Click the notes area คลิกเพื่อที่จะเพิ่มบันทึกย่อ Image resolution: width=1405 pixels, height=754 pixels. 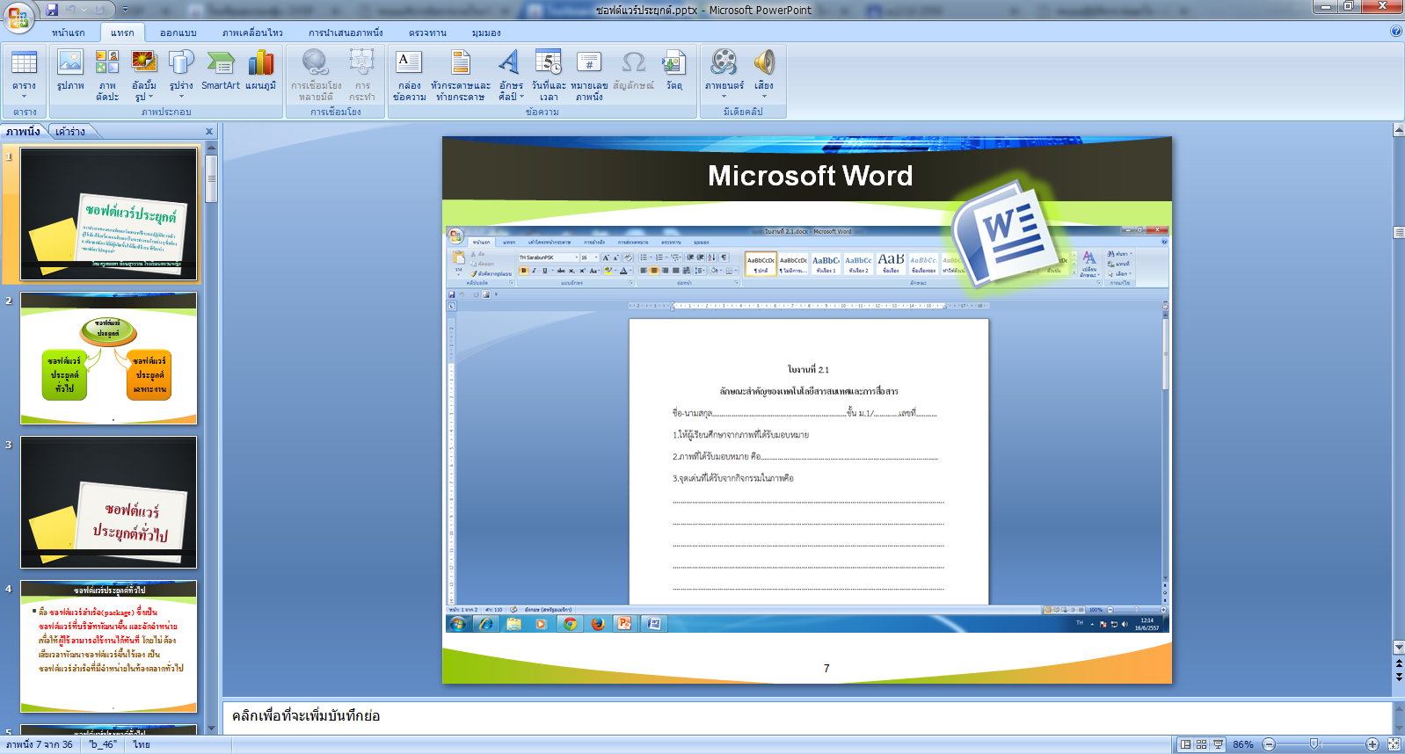click(807, 716)
